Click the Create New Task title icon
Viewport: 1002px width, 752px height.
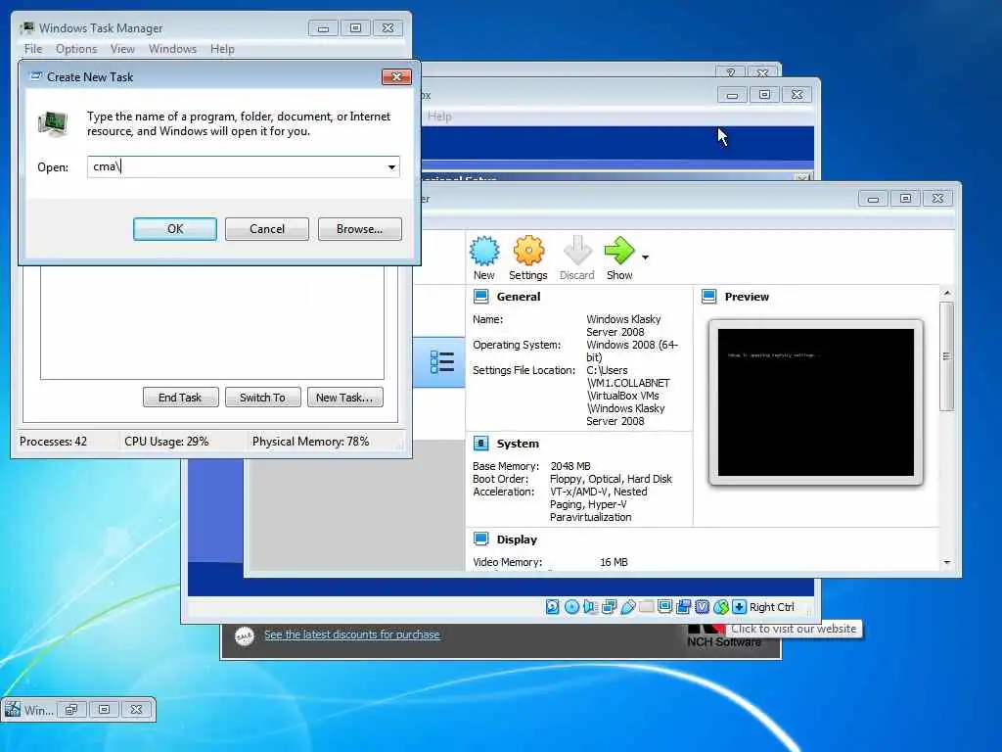click(36, 76)
